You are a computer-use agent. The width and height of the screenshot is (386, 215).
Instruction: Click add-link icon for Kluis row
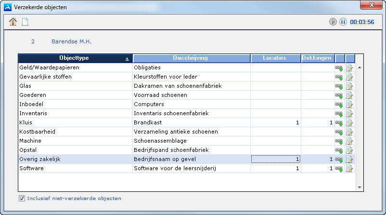[339, 123]
